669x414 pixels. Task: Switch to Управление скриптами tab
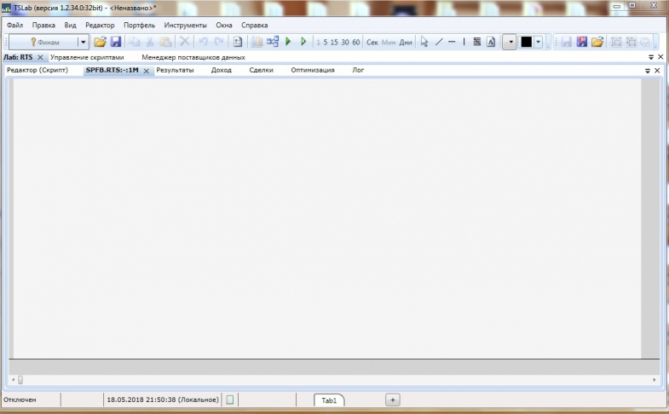(x=87, y=57)
